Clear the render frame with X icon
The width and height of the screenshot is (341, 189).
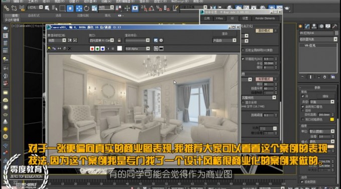coord(70,49)
